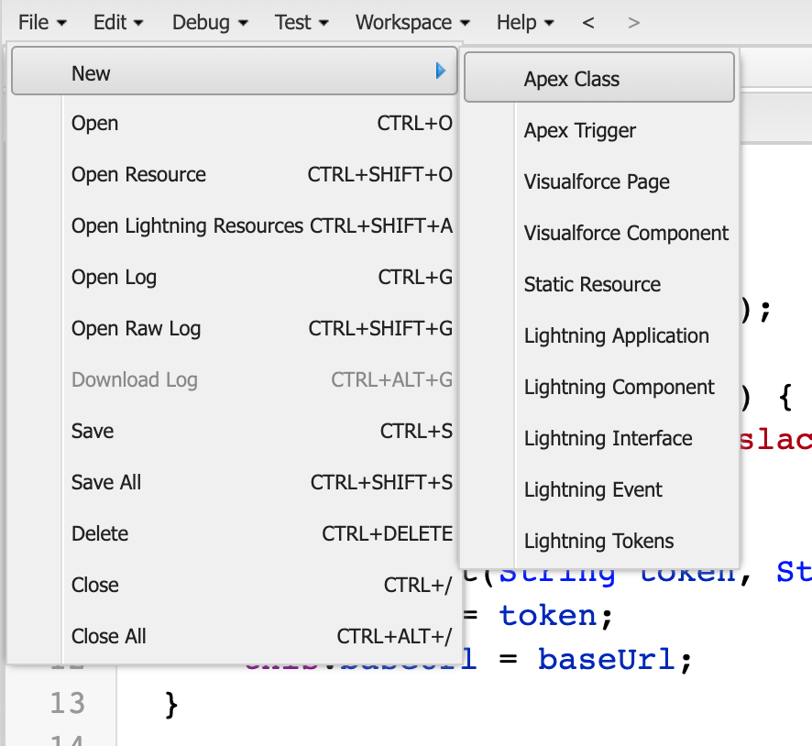Click the greyed-out Download Log entry
812x746 pixels.
point(234,379)
